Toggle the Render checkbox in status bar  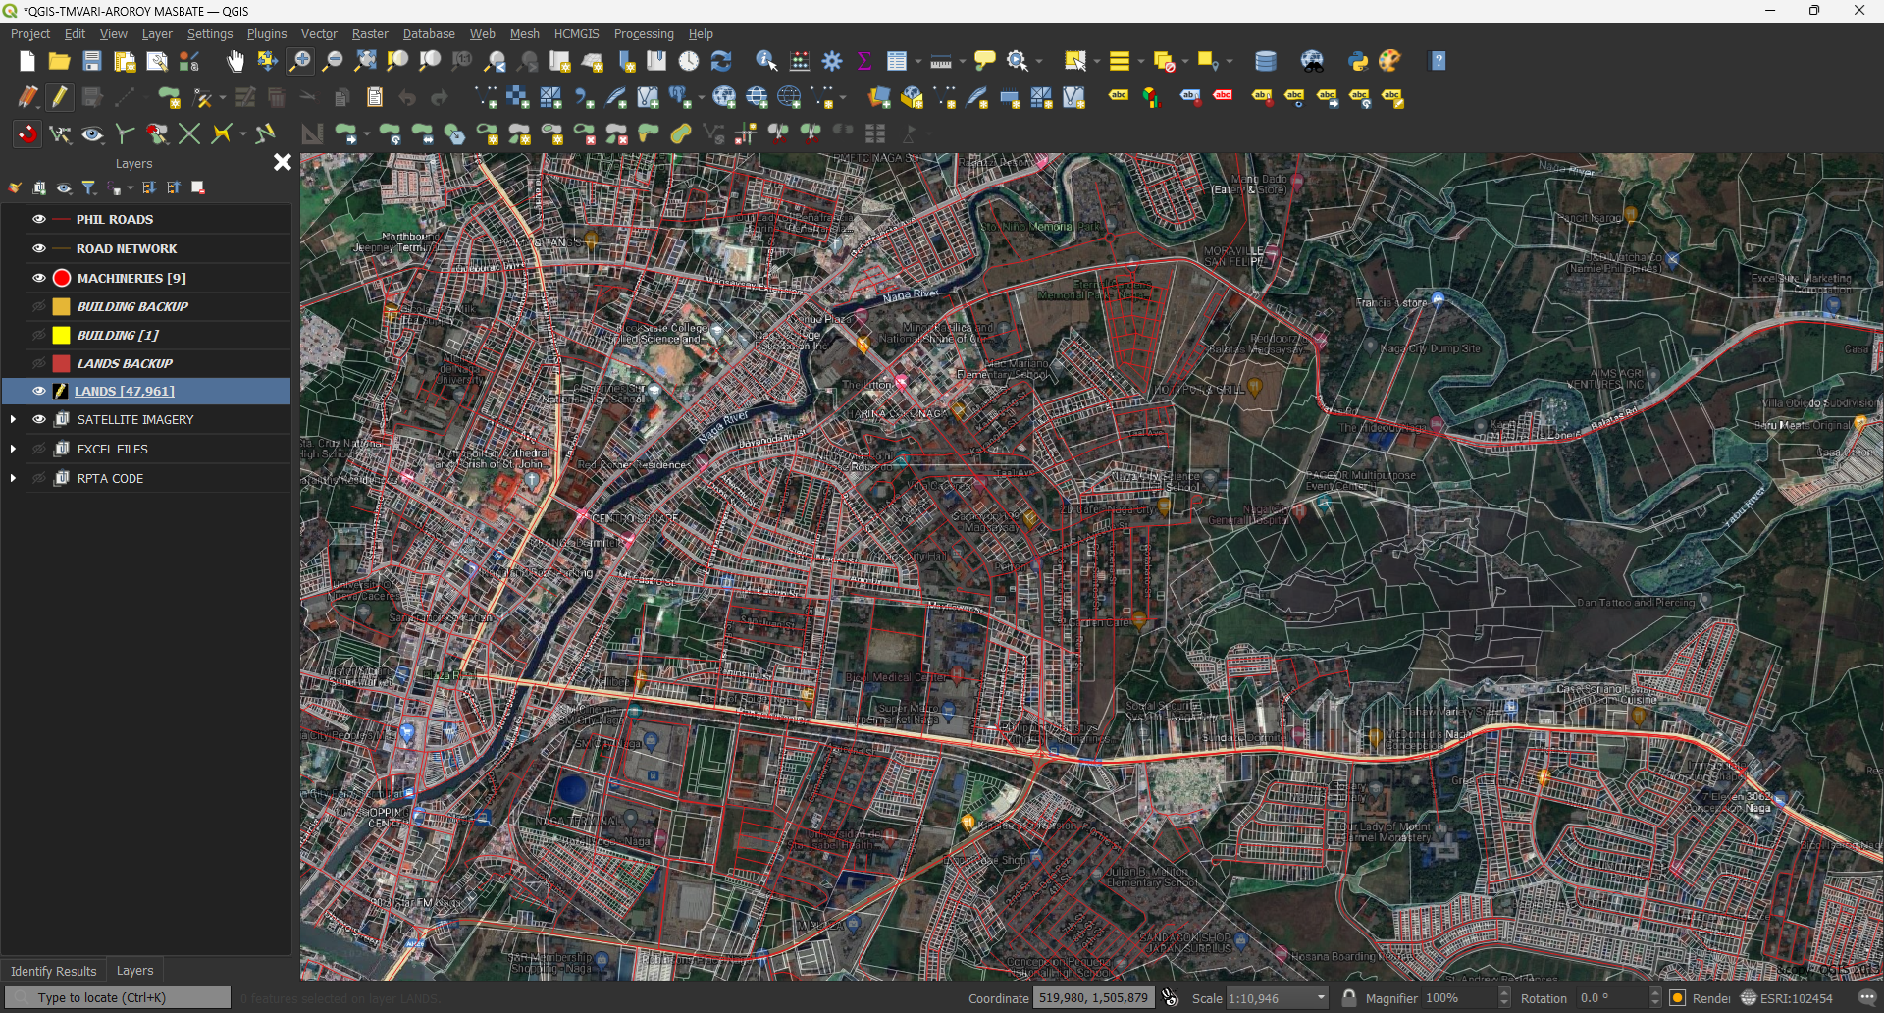1678,997
